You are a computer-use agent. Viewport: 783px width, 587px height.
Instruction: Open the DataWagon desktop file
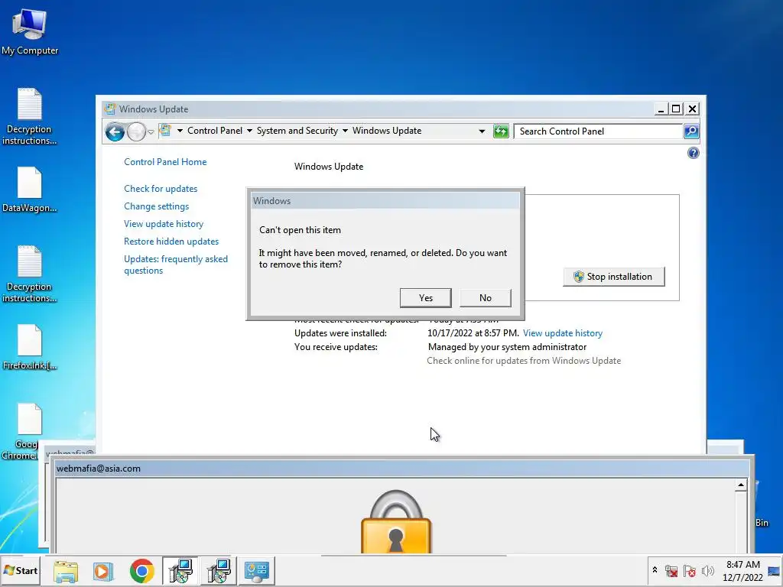click(x=30, y=190)
